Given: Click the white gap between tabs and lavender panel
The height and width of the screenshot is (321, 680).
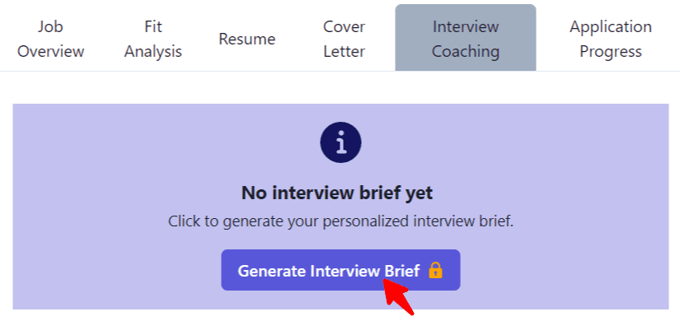Looking at the screenshot, I should 340,87.
